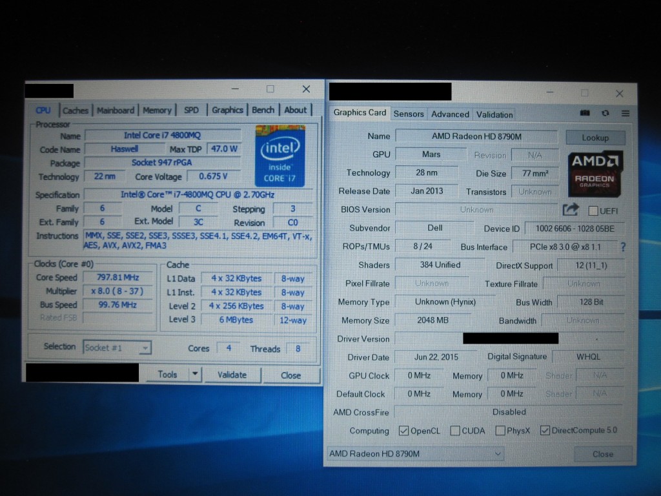Open the GPU-Z hamburger menu
Image resolution: width=661 pixels, height=496 pixels.
click(625, 113)
